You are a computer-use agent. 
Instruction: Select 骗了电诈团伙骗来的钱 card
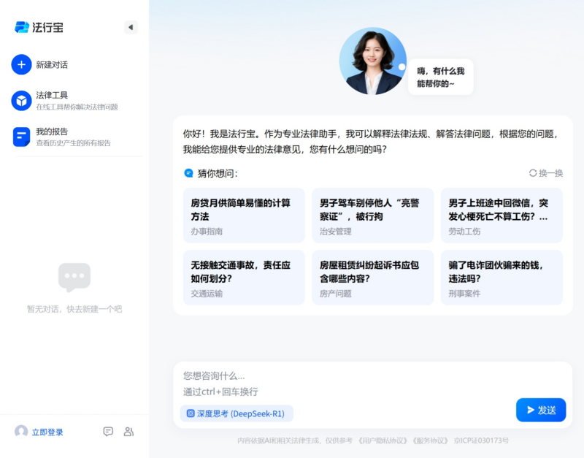pyautogui.click(x=502, y=278)
